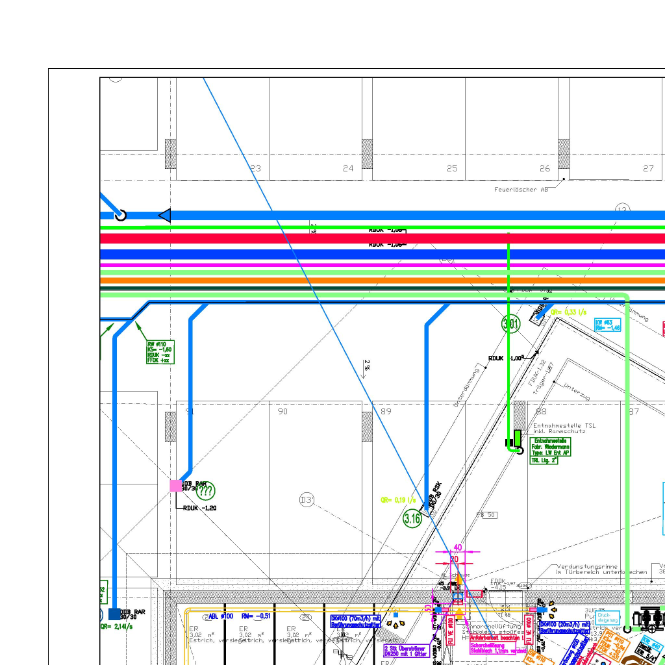Click the dark blue square drain symbol

(115, 614)
